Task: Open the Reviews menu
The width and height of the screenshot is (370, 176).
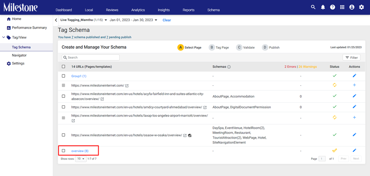Action: coord(112,10)
